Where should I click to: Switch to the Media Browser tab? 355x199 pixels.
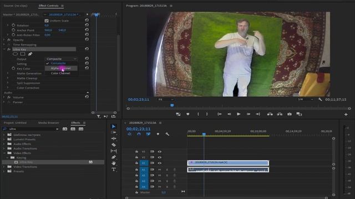coord(48,123)
